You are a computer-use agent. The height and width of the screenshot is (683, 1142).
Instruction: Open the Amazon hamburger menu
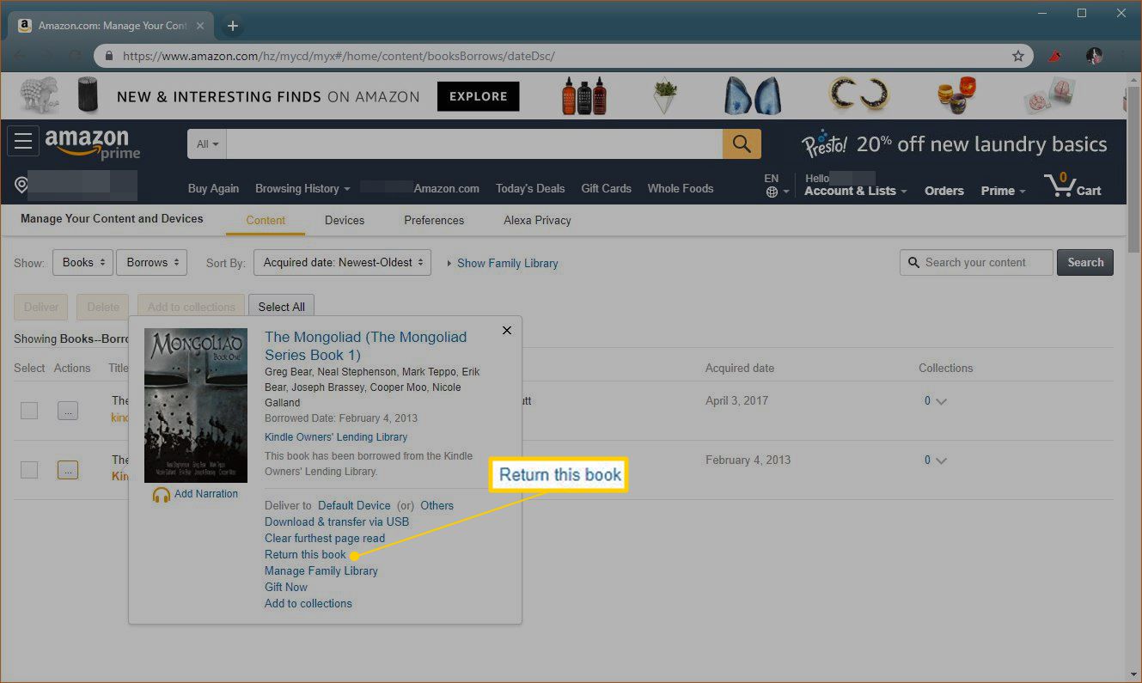(x=23, y=141)
